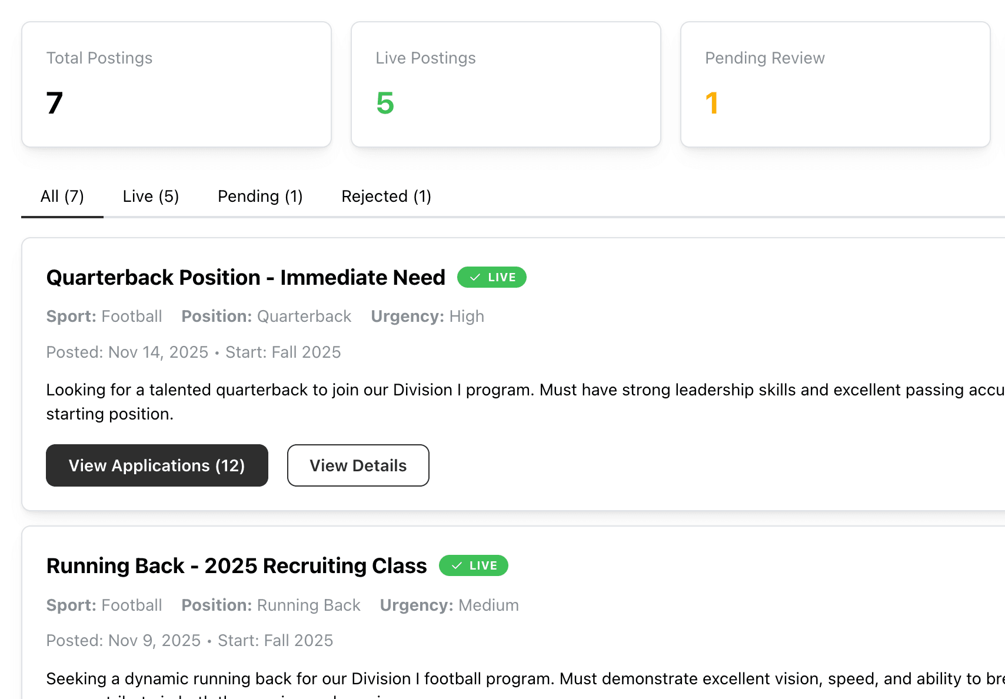Screen dimensions: 1005x699
Task: Click the Urgency High label on Quarterback posting
Action: (x=427, y=316)
